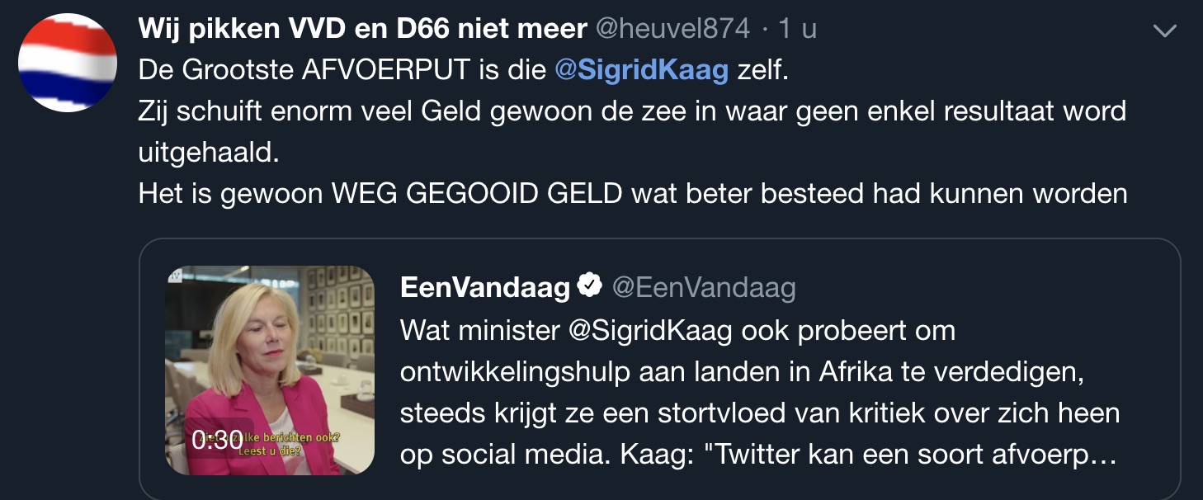Open the Dutch flag profile avatar
This screenshot has height=500, width=1203.
coord(68,64)
